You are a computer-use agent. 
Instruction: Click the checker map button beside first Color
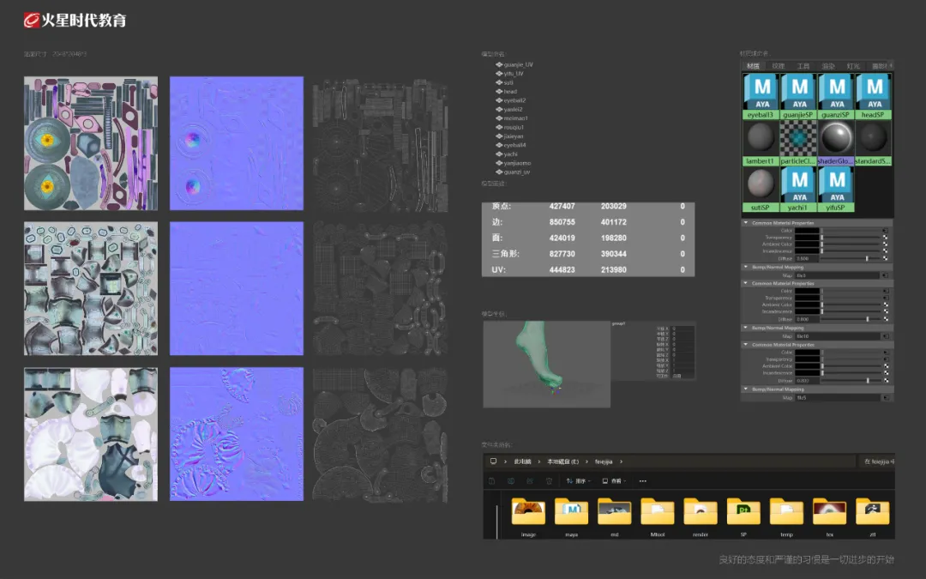[886, 230]
